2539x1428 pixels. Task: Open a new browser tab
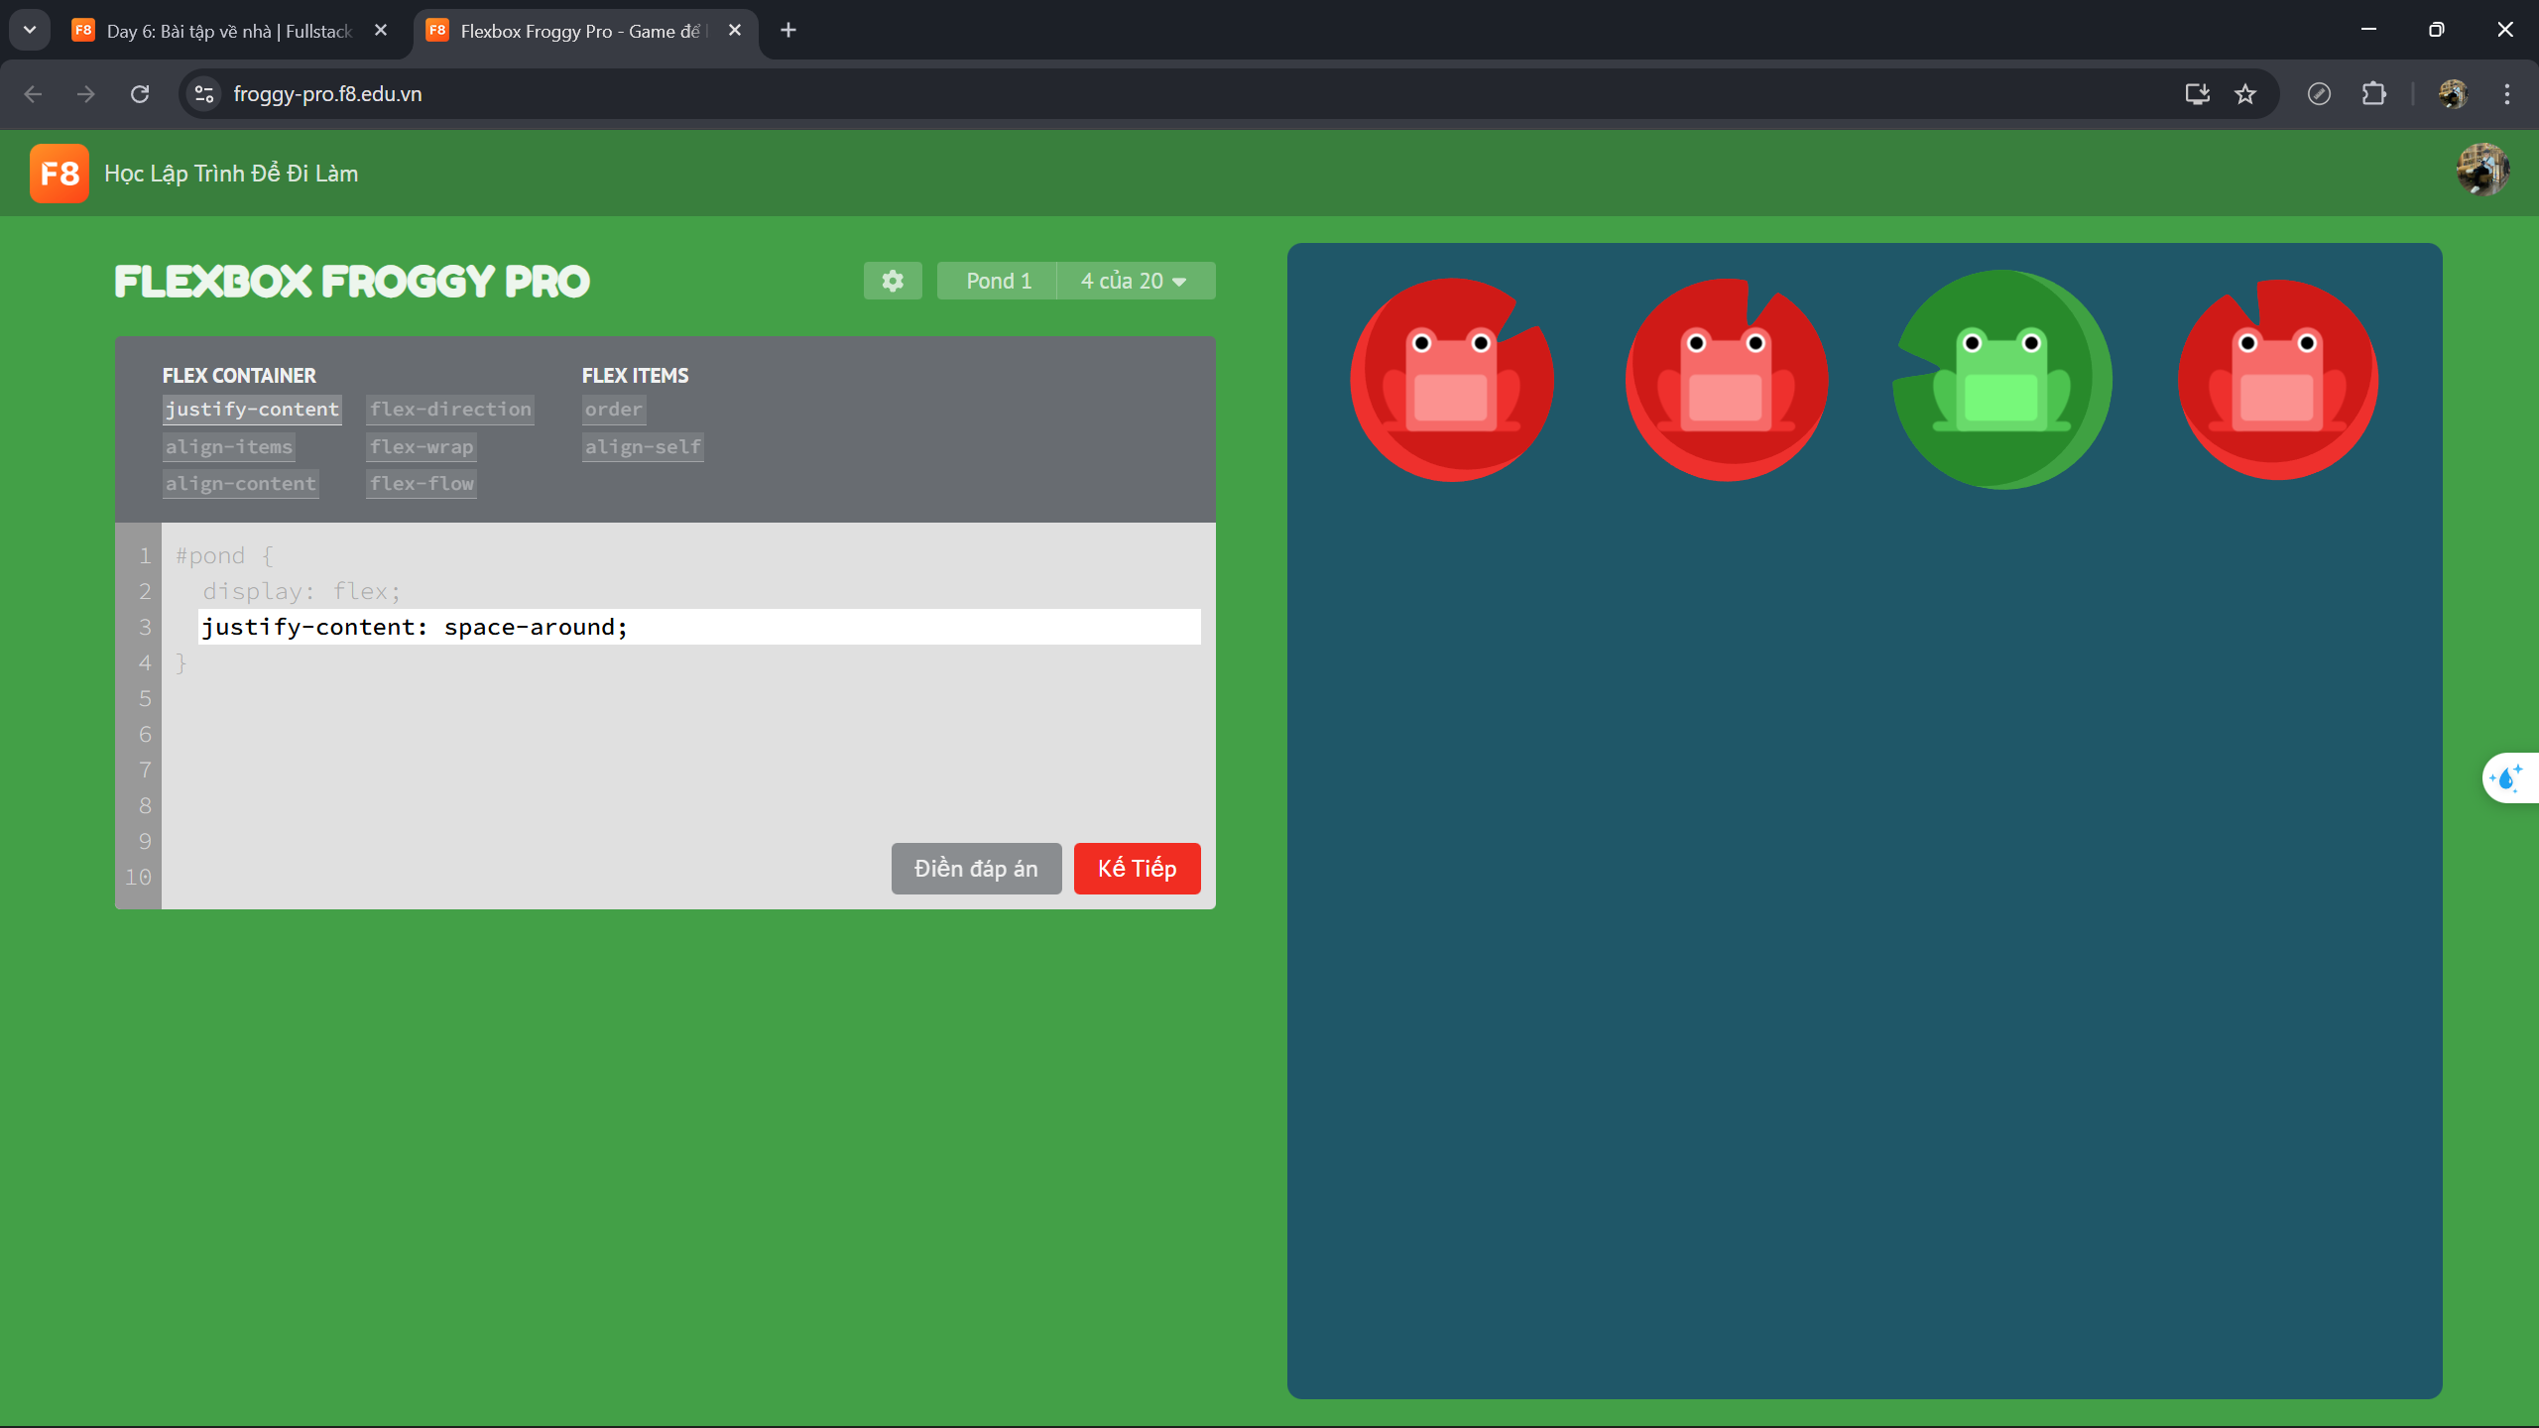click(788, 31)
